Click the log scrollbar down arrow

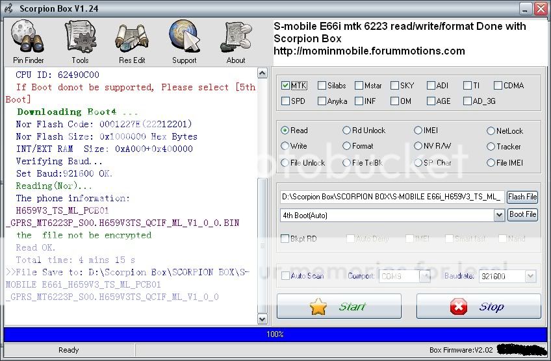[262, 319]
